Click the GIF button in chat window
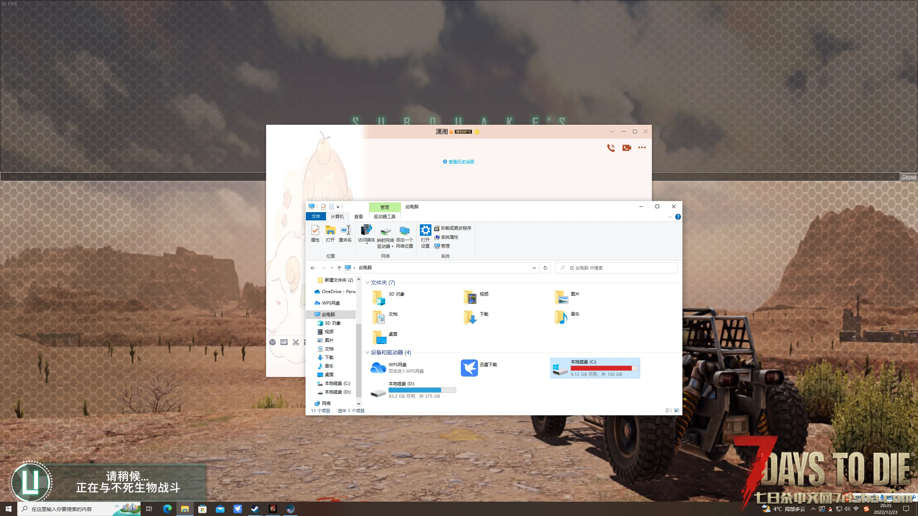918x516 pixels. 284,342
